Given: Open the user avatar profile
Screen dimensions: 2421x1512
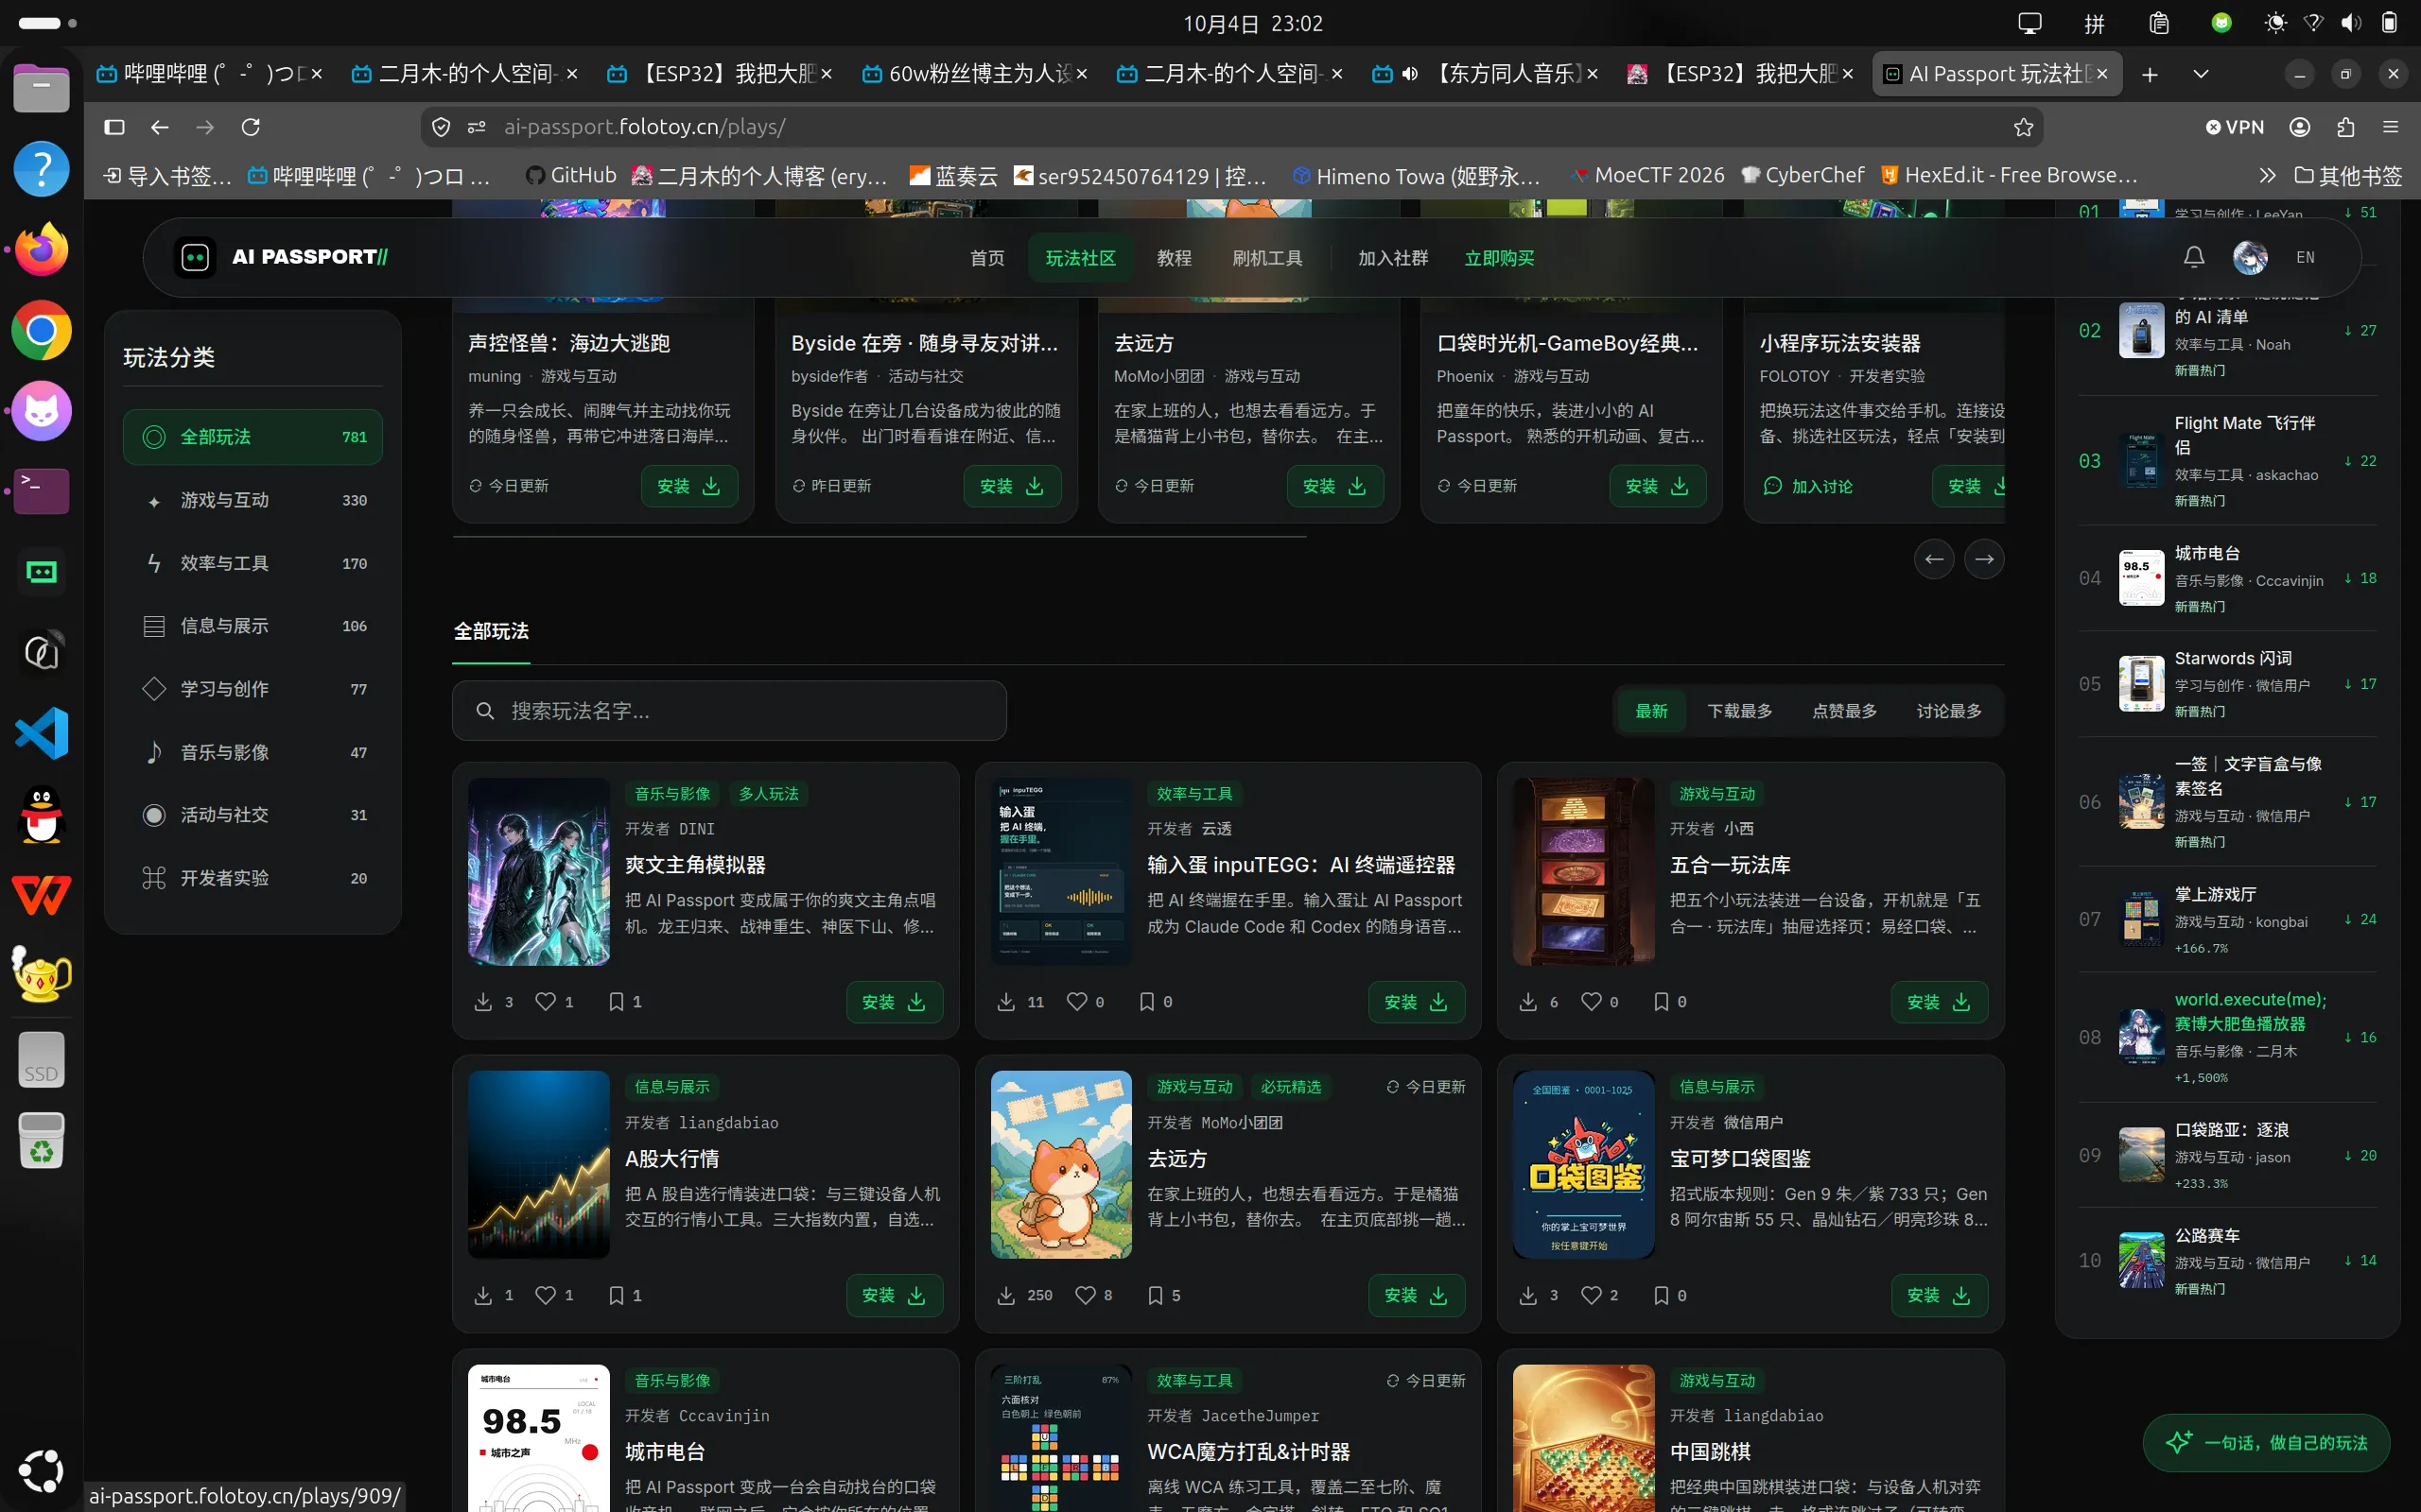Looking at the screenshot, I should pyautogui.click(x=2250, y=257).
